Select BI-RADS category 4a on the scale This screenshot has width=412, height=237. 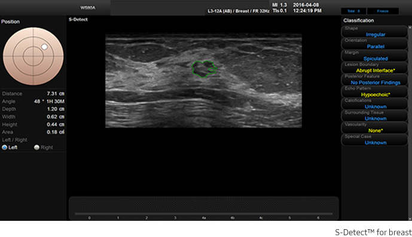[204, 218]
